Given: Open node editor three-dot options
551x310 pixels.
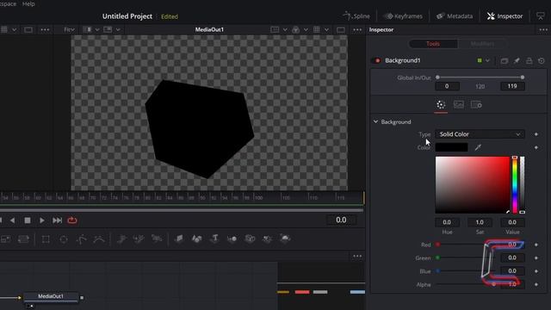Looking at the screenshot, I should [x=357, y=256].
